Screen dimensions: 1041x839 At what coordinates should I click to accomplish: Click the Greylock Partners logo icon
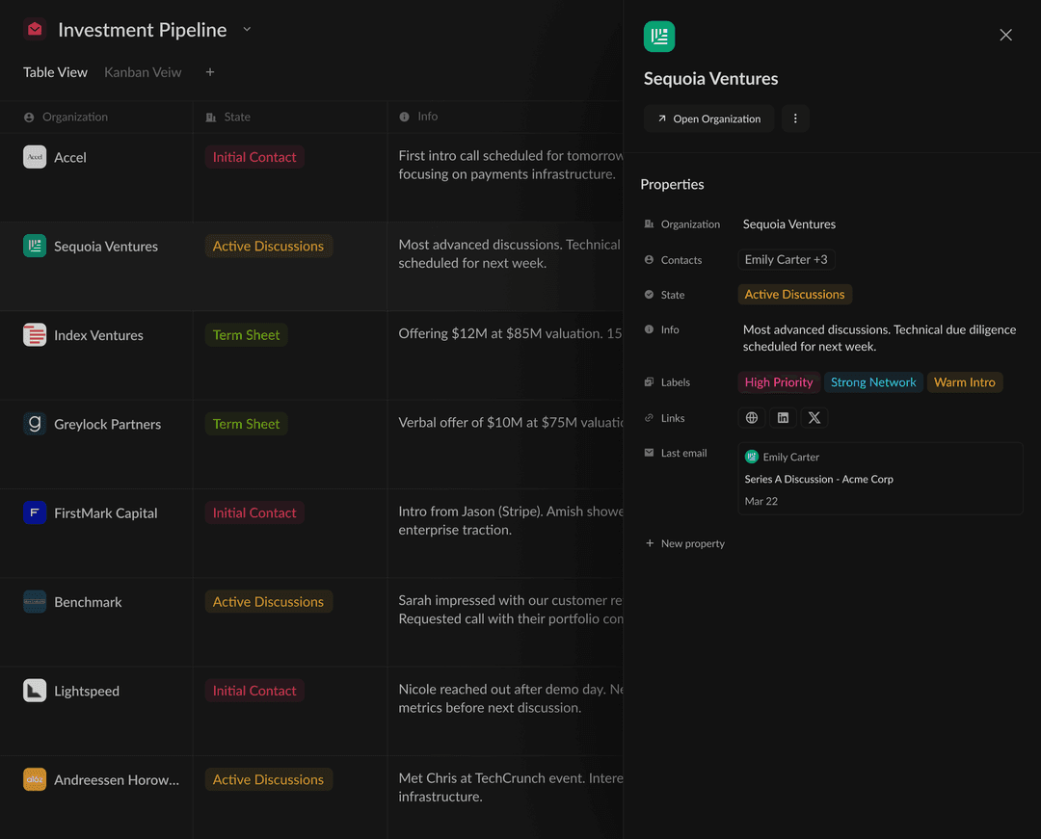(x=35, y=424)
